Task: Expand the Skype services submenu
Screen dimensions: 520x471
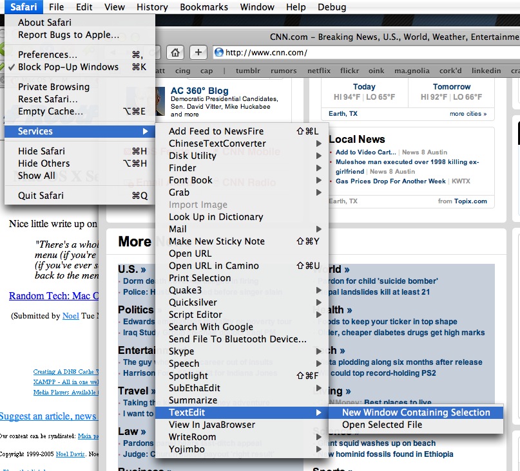Action: 242,351
